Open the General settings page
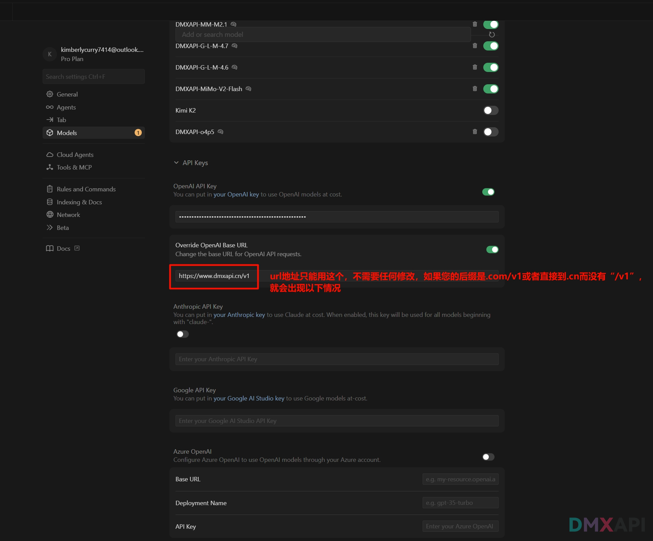Image resolution: width=653 pixels, height=541 pixels. 67,94
